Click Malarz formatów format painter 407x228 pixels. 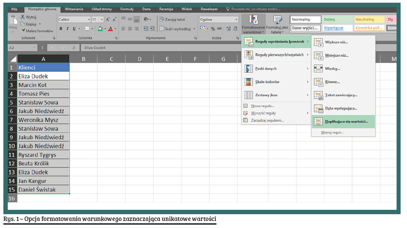[37, 31]
